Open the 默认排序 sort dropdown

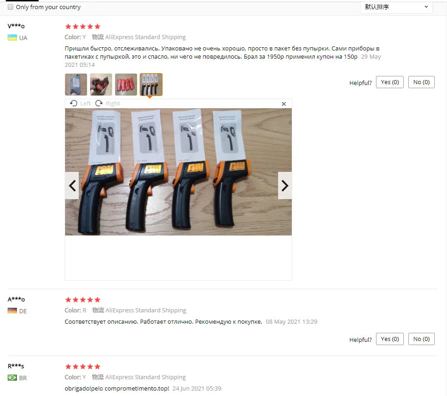396,7
